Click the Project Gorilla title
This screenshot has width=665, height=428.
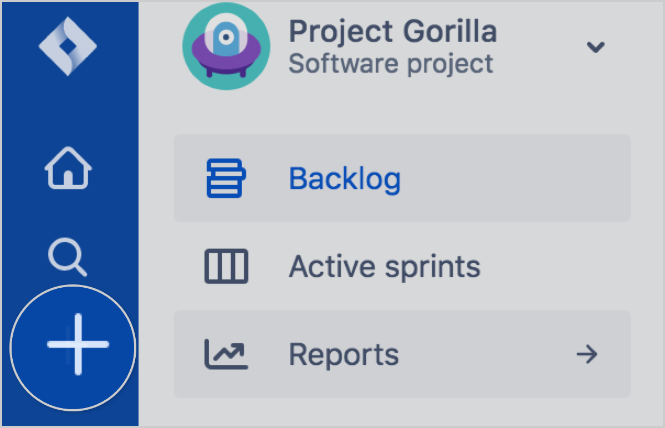tap(393, 32)
